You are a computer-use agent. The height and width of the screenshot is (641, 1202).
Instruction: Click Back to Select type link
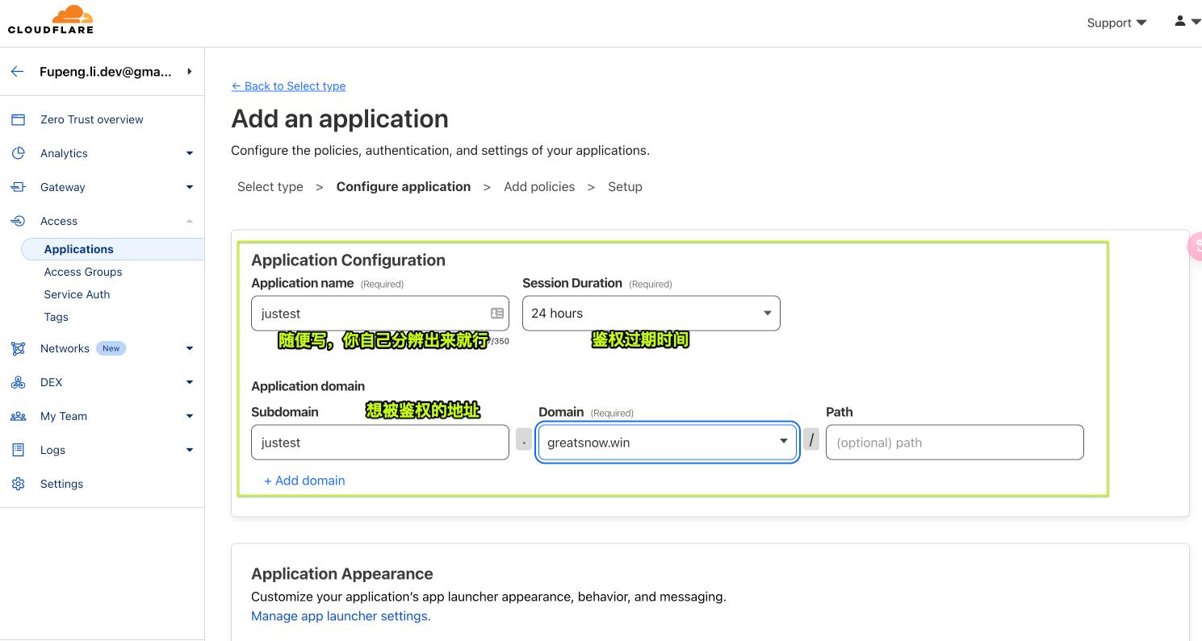pos(288,85)
